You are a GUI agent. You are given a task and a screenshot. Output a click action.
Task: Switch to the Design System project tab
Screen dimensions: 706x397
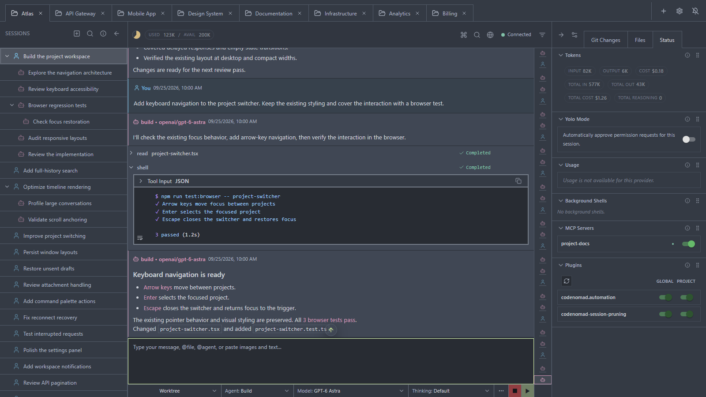click(206, 13)
